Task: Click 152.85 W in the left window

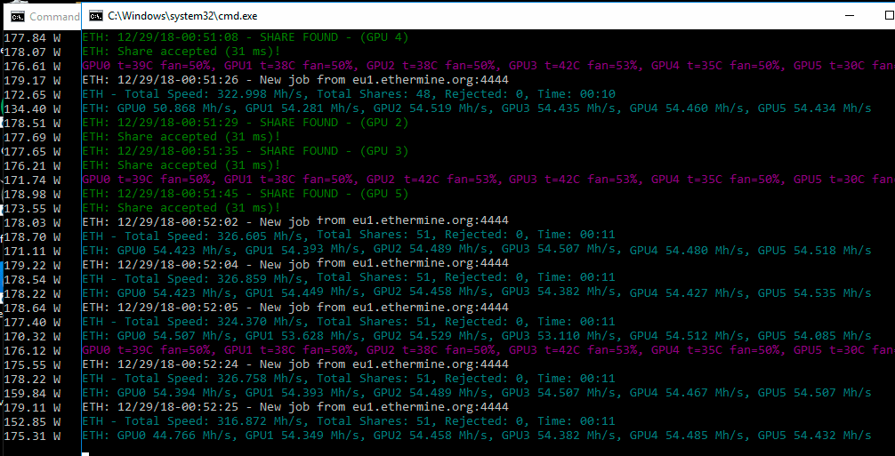Action: (x=33, y=422)
